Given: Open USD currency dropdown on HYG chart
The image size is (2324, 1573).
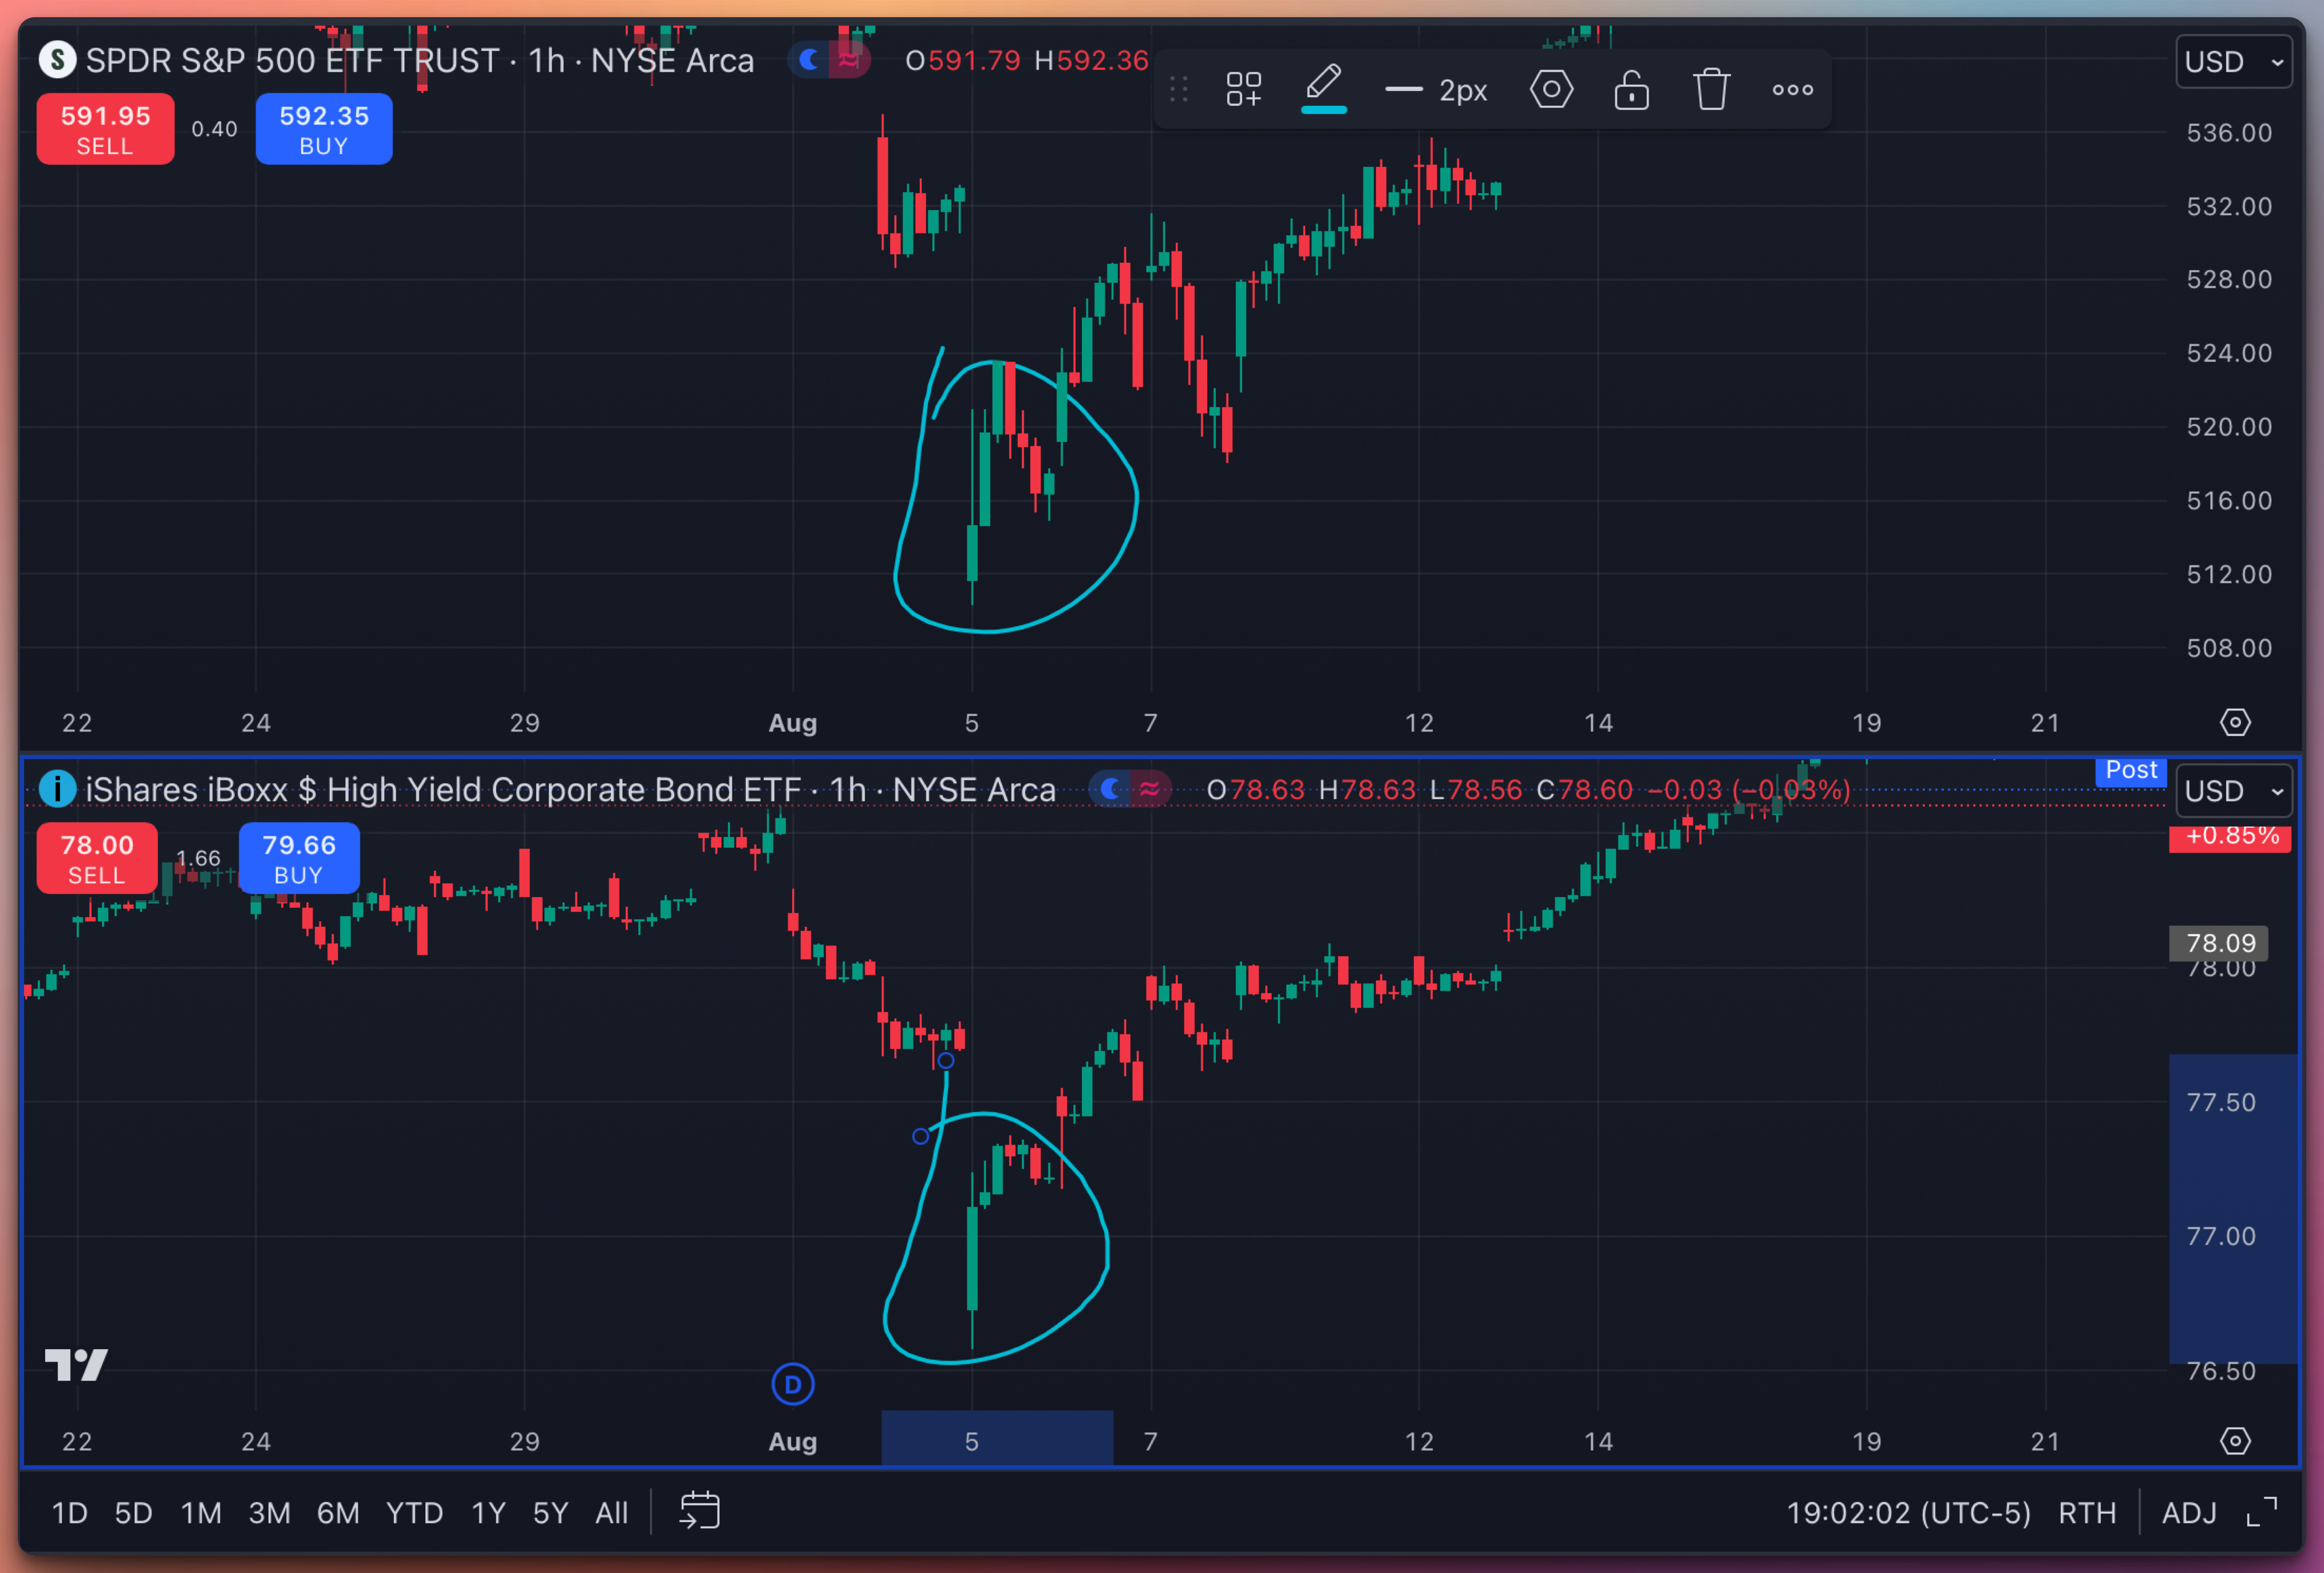Looking at the screenshot, I should (x=2234, y=791).
